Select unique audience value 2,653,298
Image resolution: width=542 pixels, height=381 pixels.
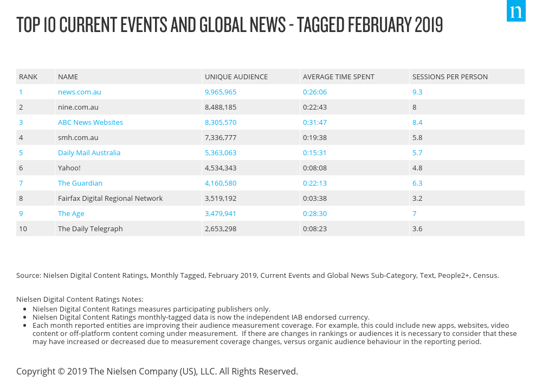221,229
